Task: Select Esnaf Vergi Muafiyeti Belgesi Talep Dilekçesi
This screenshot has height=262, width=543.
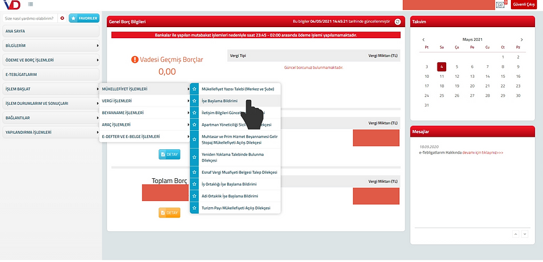Action: pyautogui.click(x=239, y=172)
